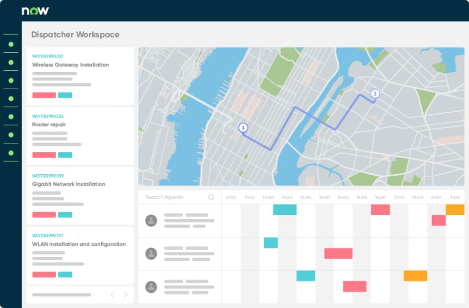Select first agent's teal task block at 11:00
This screenshot has height=308, width=469.
point(285,210)
